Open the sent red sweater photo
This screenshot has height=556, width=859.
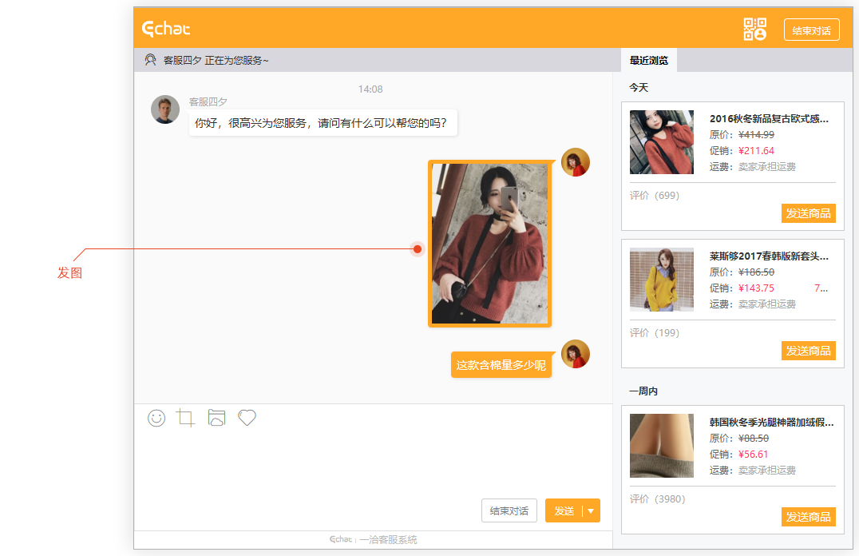click(489, 244)
